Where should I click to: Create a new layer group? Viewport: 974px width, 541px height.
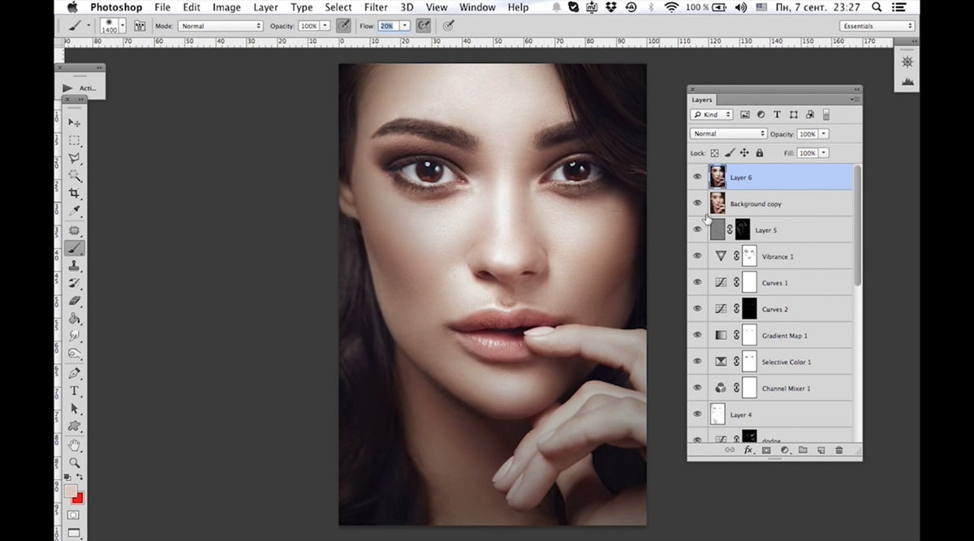[x=803, y=450]
